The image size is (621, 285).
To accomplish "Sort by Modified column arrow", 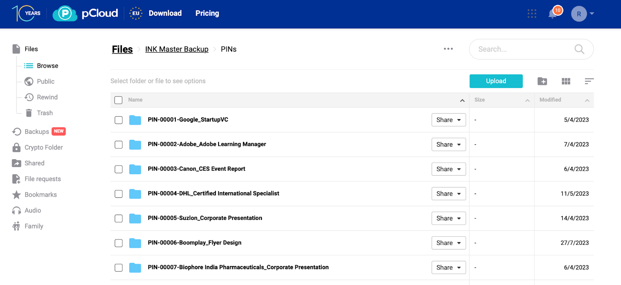I will click(587, 100).
